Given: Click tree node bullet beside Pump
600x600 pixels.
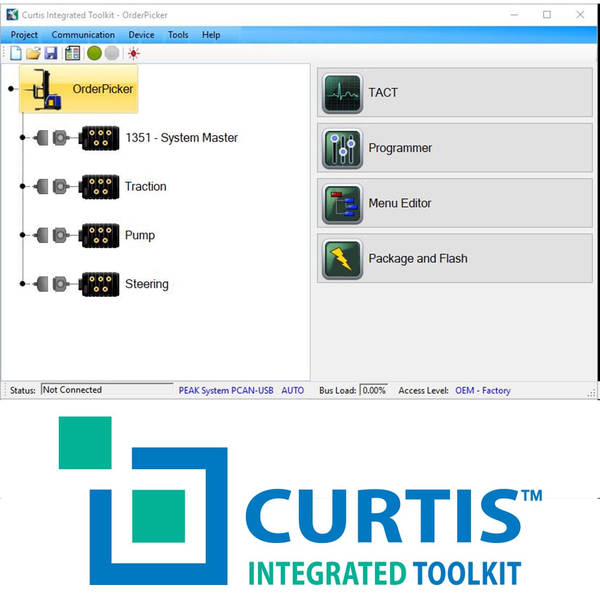Looking at the screenshot, I should tap(23, 235).
